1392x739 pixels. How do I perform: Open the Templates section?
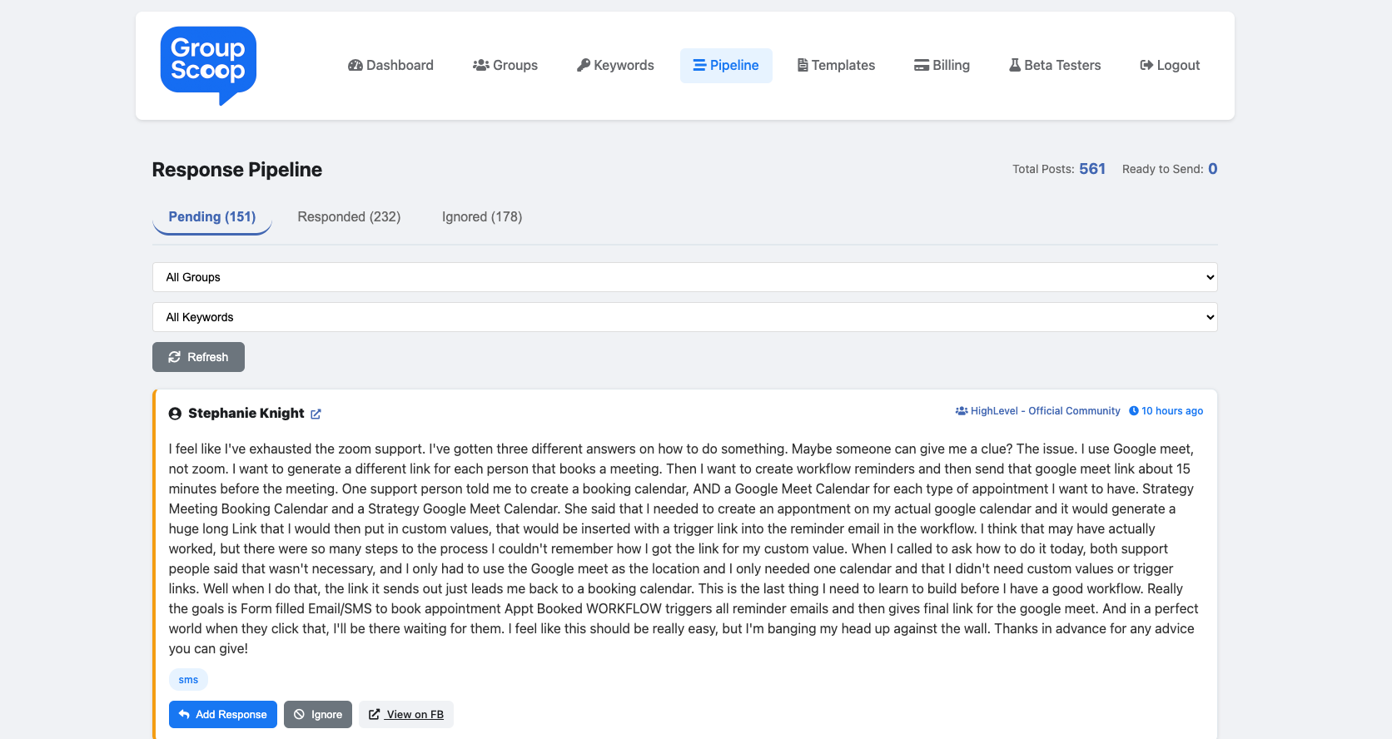(836, 66)
